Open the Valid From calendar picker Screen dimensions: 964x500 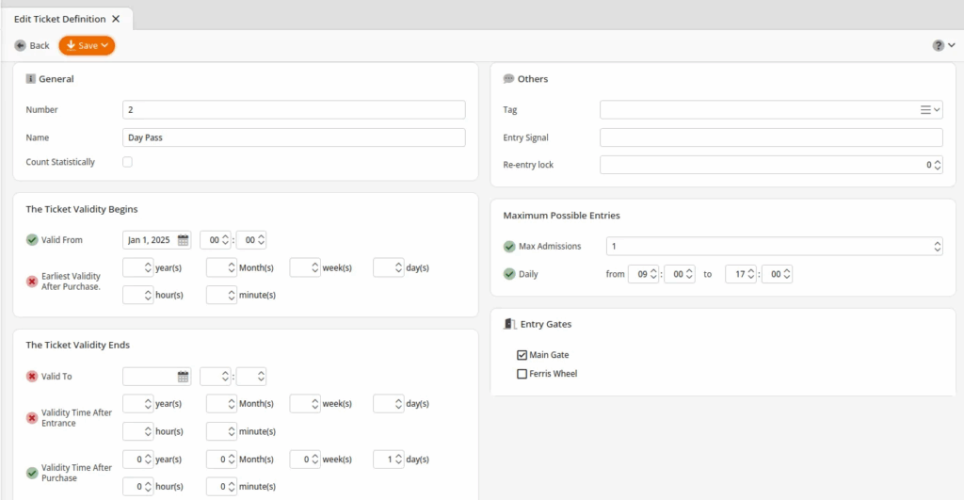[184, 240]
